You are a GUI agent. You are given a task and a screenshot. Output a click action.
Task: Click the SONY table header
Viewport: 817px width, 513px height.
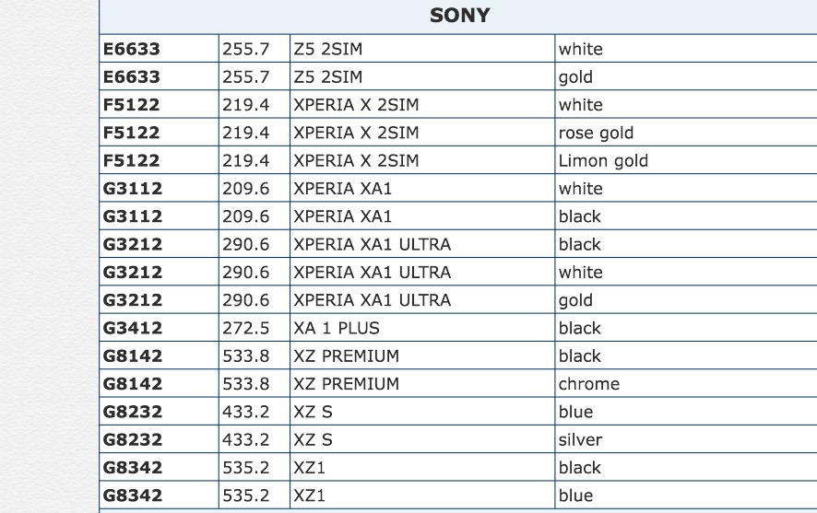tap(459, 16)
